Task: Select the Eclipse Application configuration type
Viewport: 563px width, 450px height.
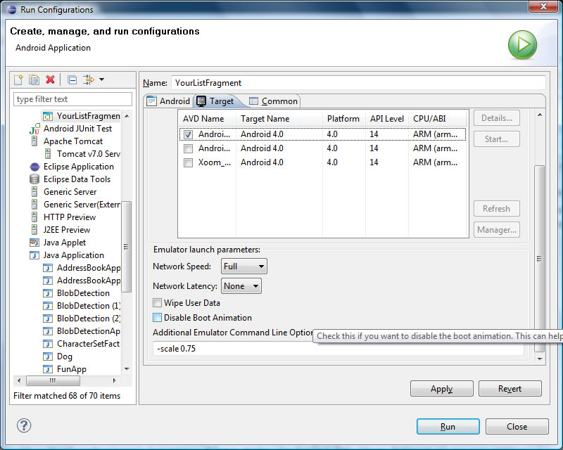Action: (x=78, y=167)
